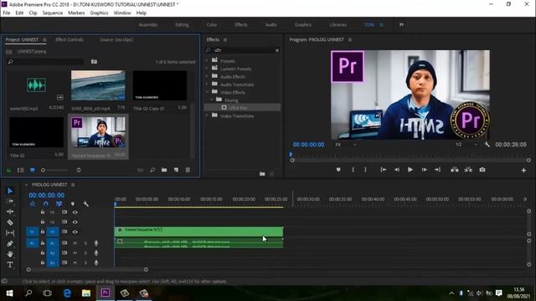
Task: Add marker in the Program monitor
Action: pyautogui.click(x=338, y=170)
